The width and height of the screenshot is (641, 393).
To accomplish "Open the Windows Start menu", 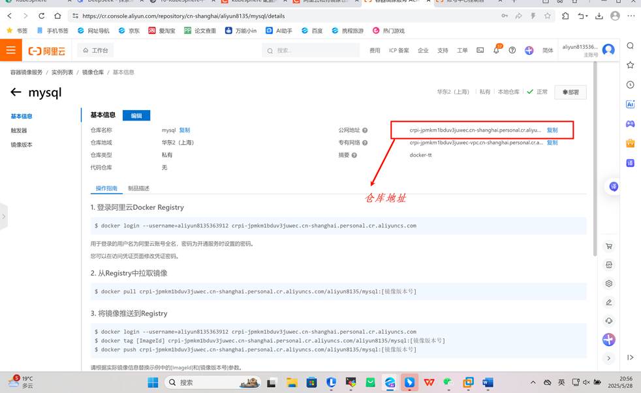I will pyautogui.click(x=153, y=383).
